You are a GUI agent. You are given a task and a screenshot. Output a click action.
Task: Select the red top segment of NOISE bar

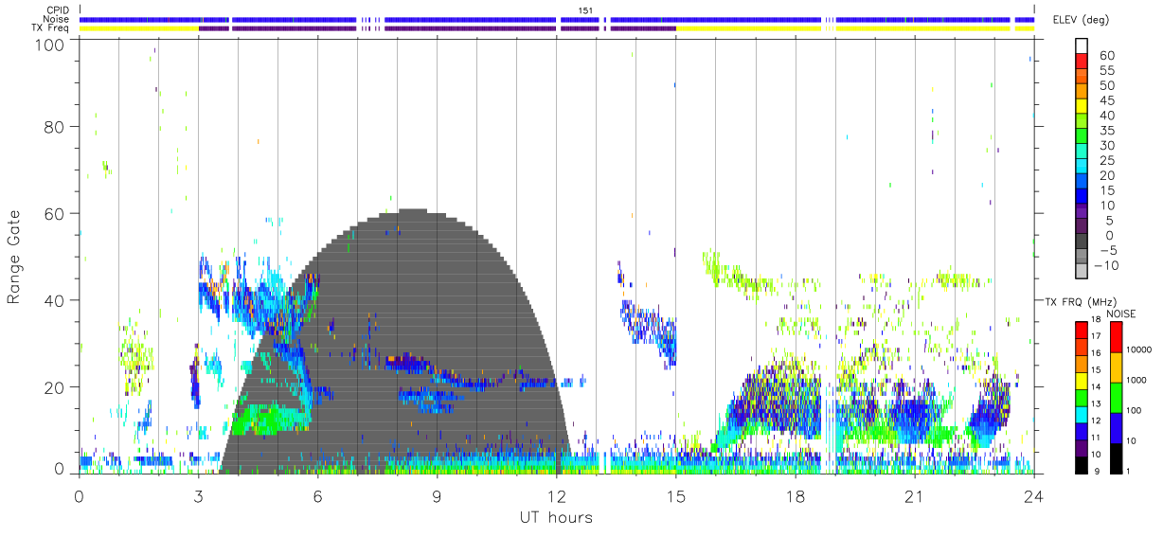pos(1116,337)
